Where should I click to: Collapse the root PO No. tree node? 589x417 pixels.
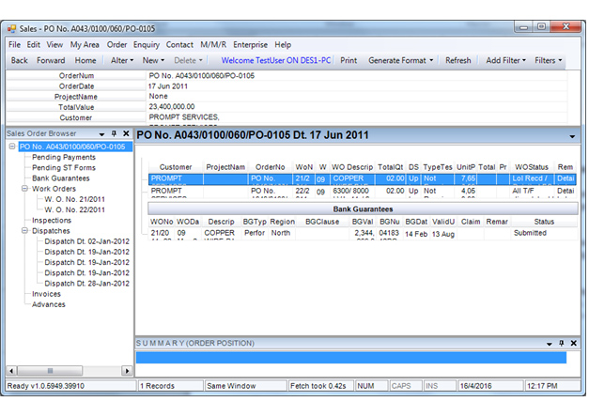point(11,147)
